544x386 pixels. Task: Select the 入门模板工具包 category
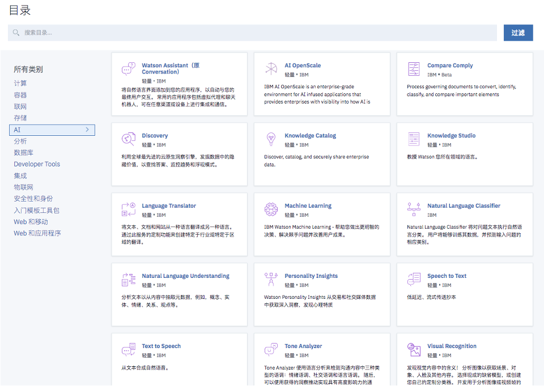point(36,211)
